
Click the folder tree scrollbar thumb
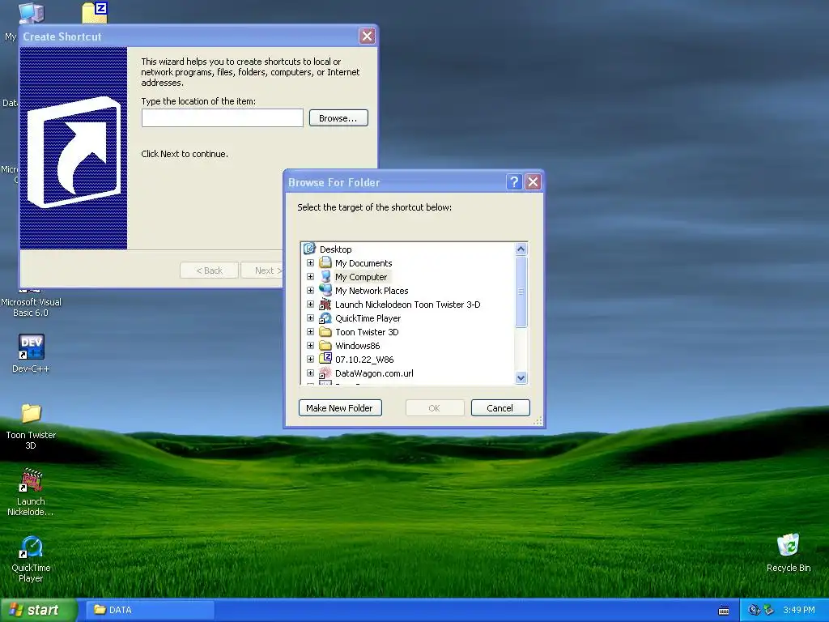(x=521, y=292)
